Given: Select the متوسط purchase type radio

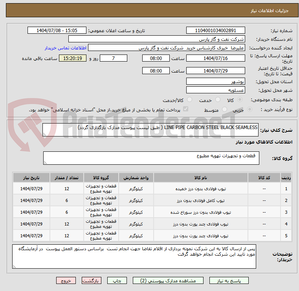Looking at the screenshot, I should pyautogui.click(x=225, y=110).
